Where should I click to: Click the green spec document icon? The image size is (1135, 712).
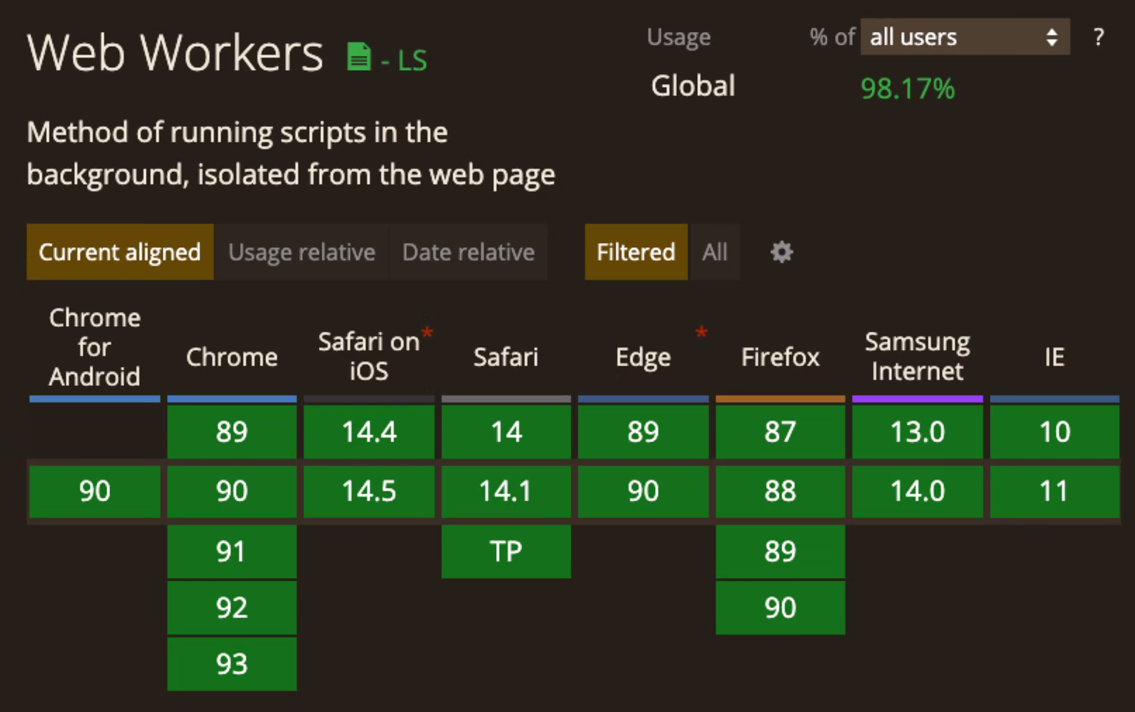tap(359, 57)
